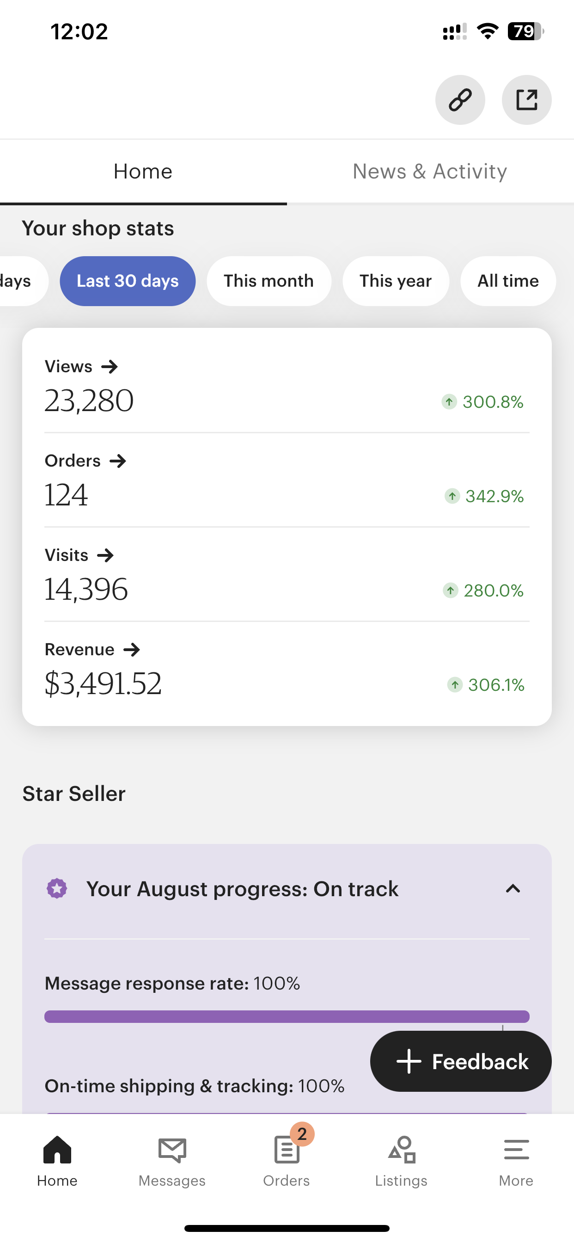Open Views stats detail arrow
This screenshot has width=574, height=1243.
tap(110, 367)
